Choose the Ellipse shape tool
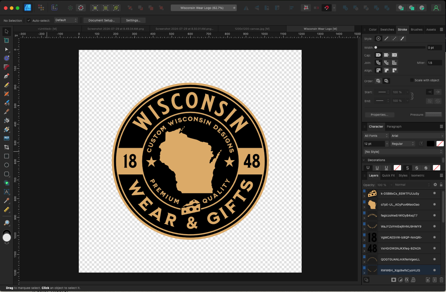446x292 pixels. tap(7, 165)
